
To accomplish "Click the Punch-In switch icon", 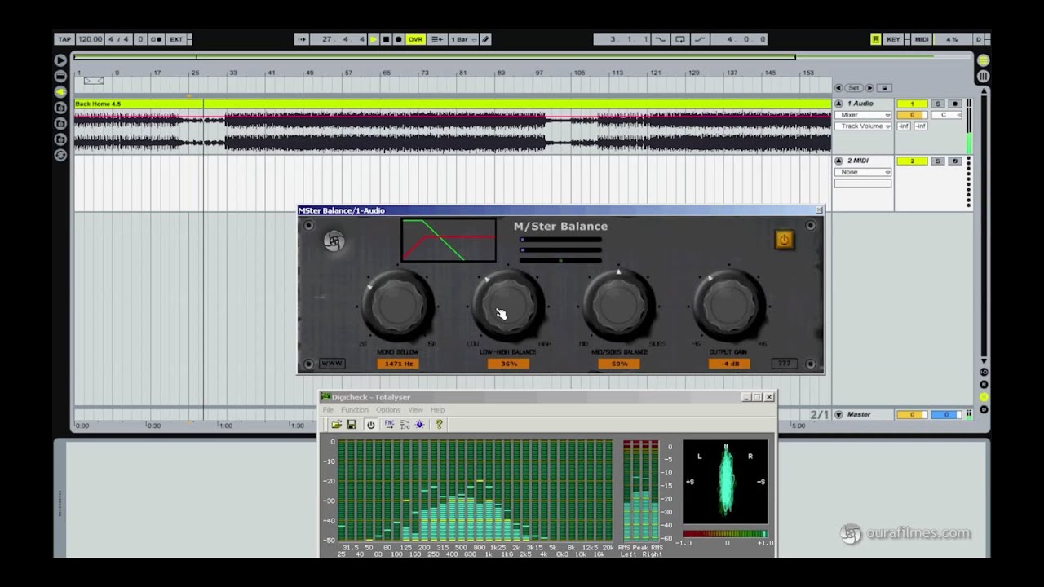I will [661, 39].
